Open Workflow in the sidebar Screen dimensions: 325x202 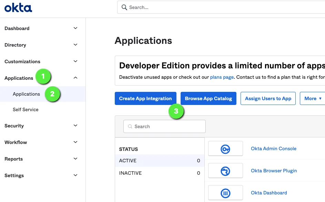(16, 142)
